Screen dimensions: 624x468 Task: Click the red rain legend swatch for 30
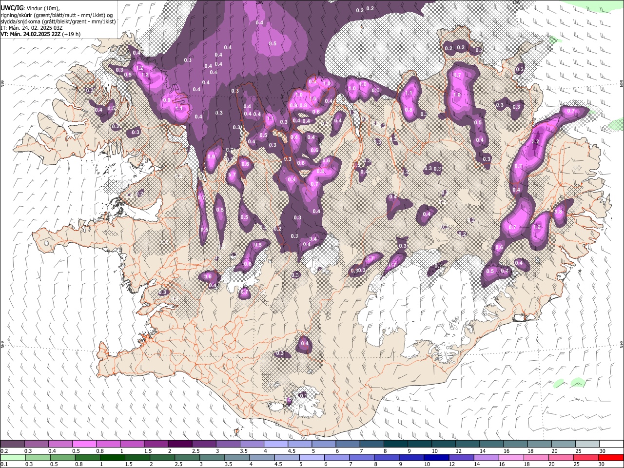click(x=610, y=458)
